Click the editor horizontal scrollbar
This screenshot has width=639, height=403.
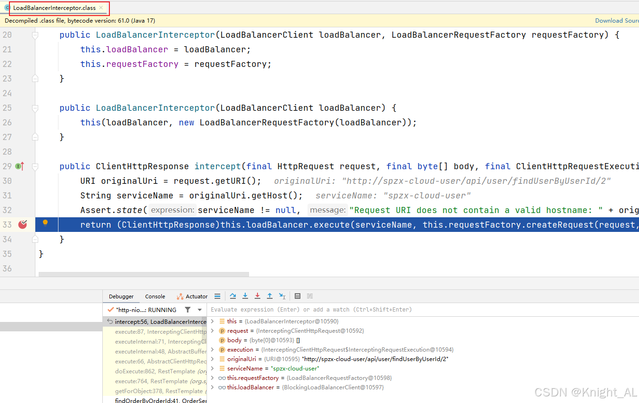coord(144,274)
